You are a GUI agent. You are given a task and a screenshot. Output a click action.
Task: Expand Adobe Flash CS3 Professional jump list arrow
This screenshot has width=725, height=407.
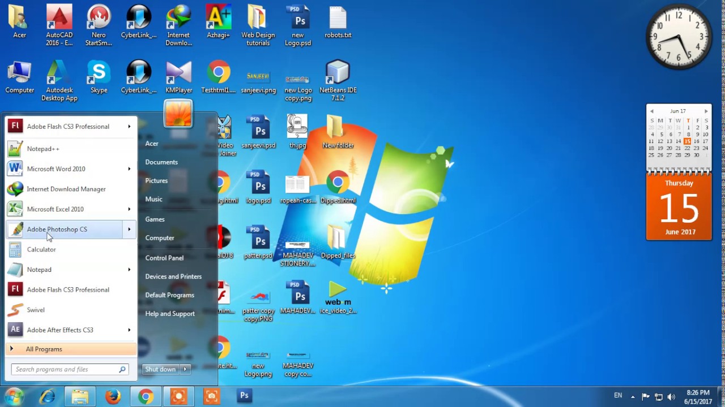(129, 127)
